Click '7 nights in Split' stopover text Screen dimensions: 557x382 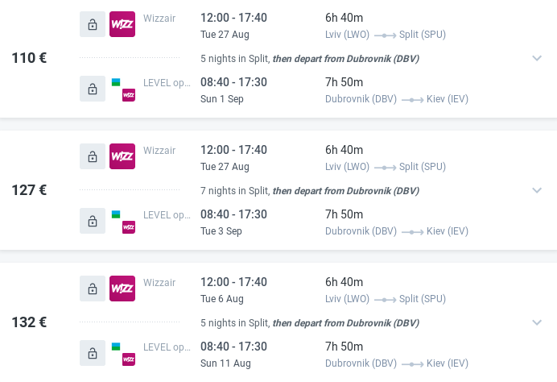[233, 191]
